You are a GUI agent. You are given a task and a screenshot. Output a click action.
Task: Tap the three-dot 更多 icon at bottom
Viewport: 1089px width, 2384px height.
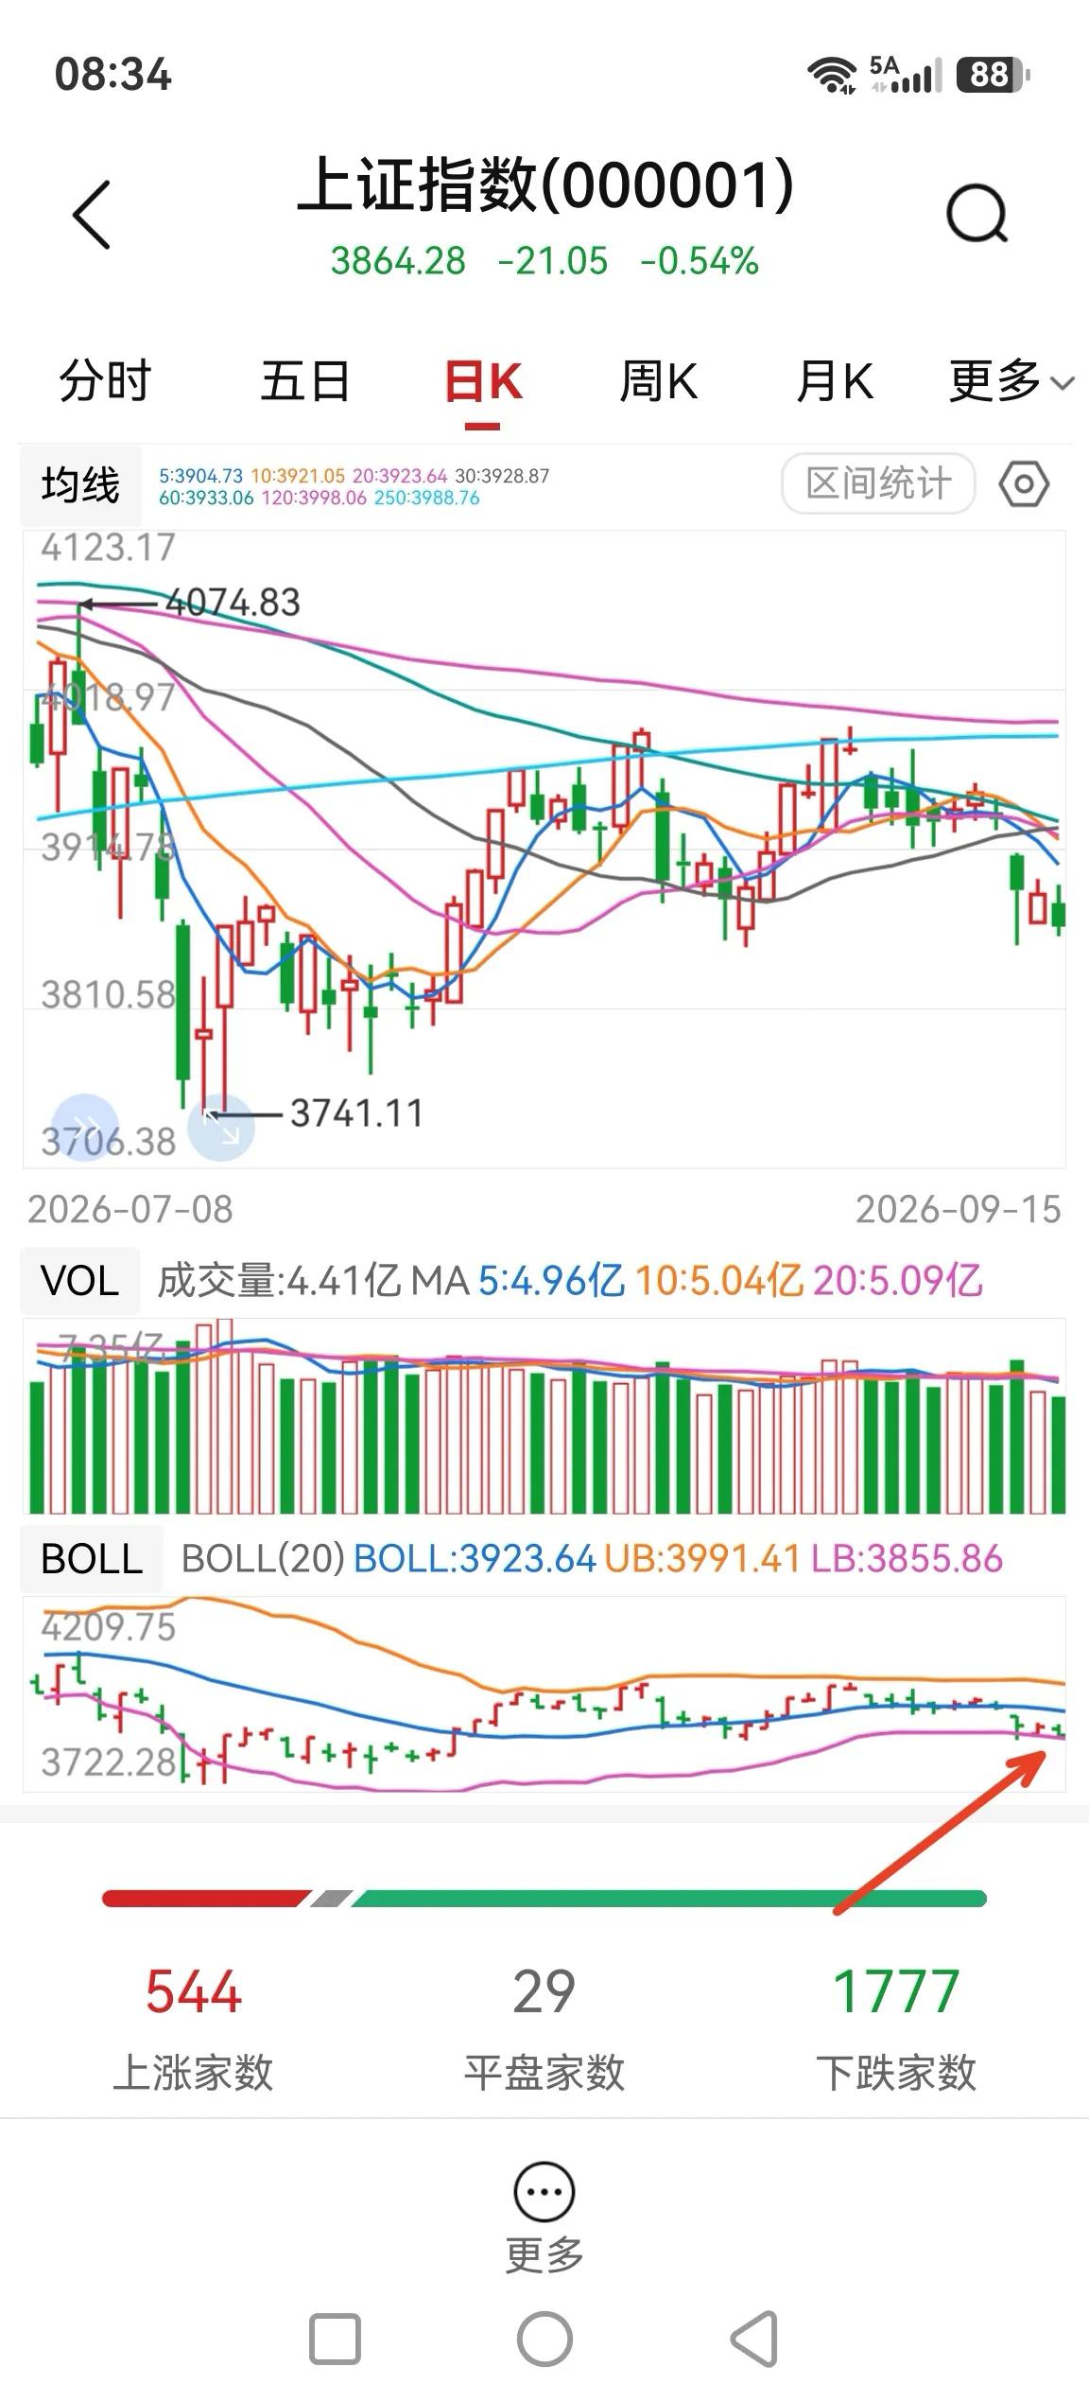pyautogui.click(x=544, y=2191)
